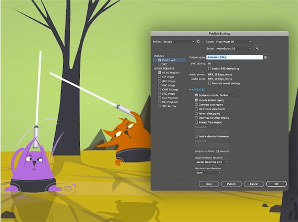This screenshot has width=298, height=222.
Task: Enable the OAM Package checkbox
Action: pos(159,89)
